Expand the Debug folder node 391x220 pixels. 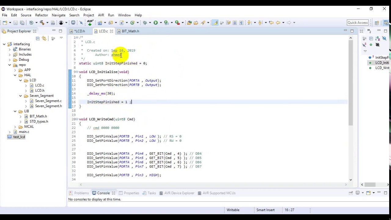click(9, 60)
